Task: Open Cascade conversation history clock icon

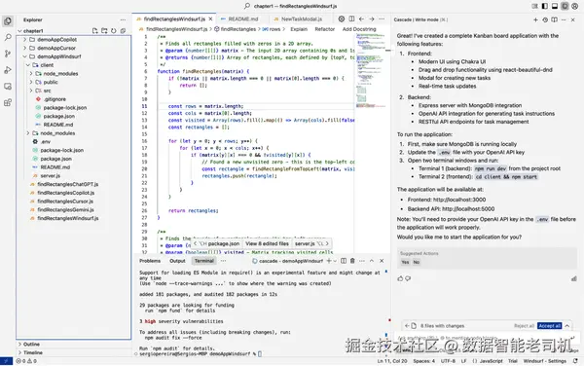Action: 545,19
